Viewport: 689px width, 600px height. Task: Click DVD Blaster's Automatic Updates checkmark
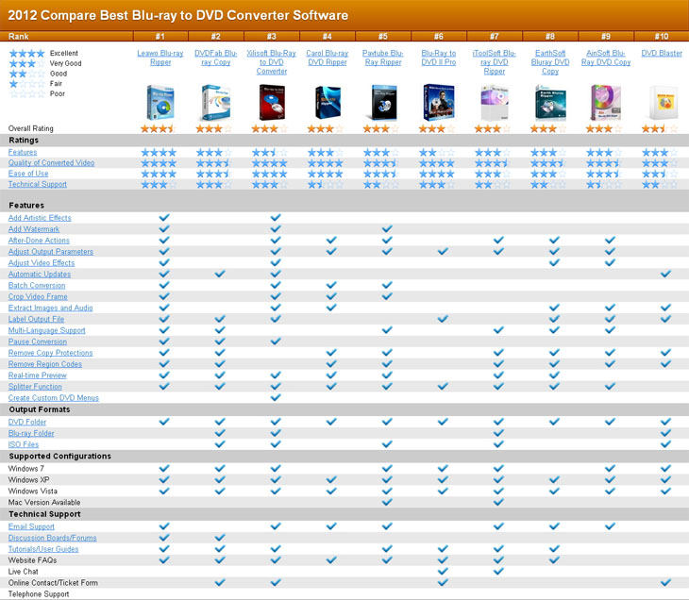tap(665, 274)
